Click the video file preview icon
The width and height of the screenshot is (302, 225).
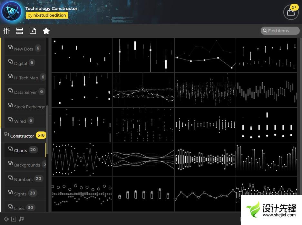click(x=33, y=31)
